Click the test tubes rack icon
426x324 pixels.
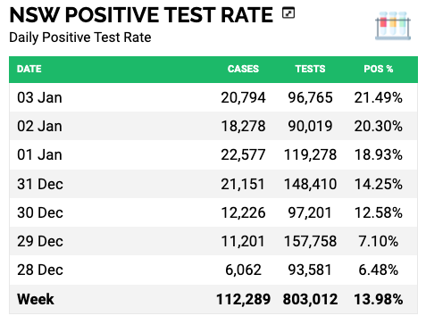[393, 26]
